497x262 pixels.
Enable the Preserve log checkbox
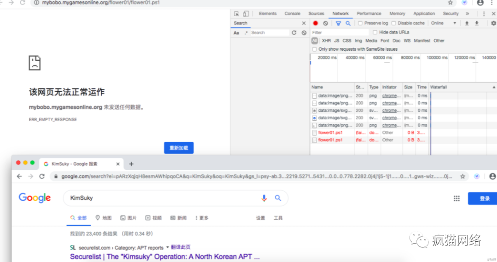(360, 23)
